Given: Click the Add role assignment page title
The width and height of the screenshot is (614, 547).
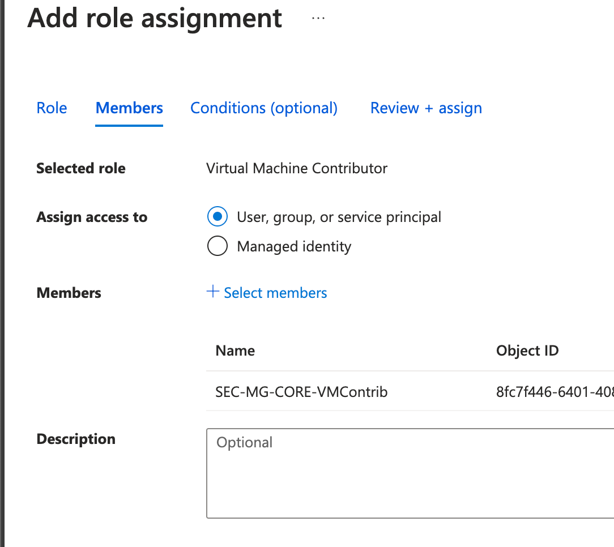Looking at the screenshot, I should 155,18.
